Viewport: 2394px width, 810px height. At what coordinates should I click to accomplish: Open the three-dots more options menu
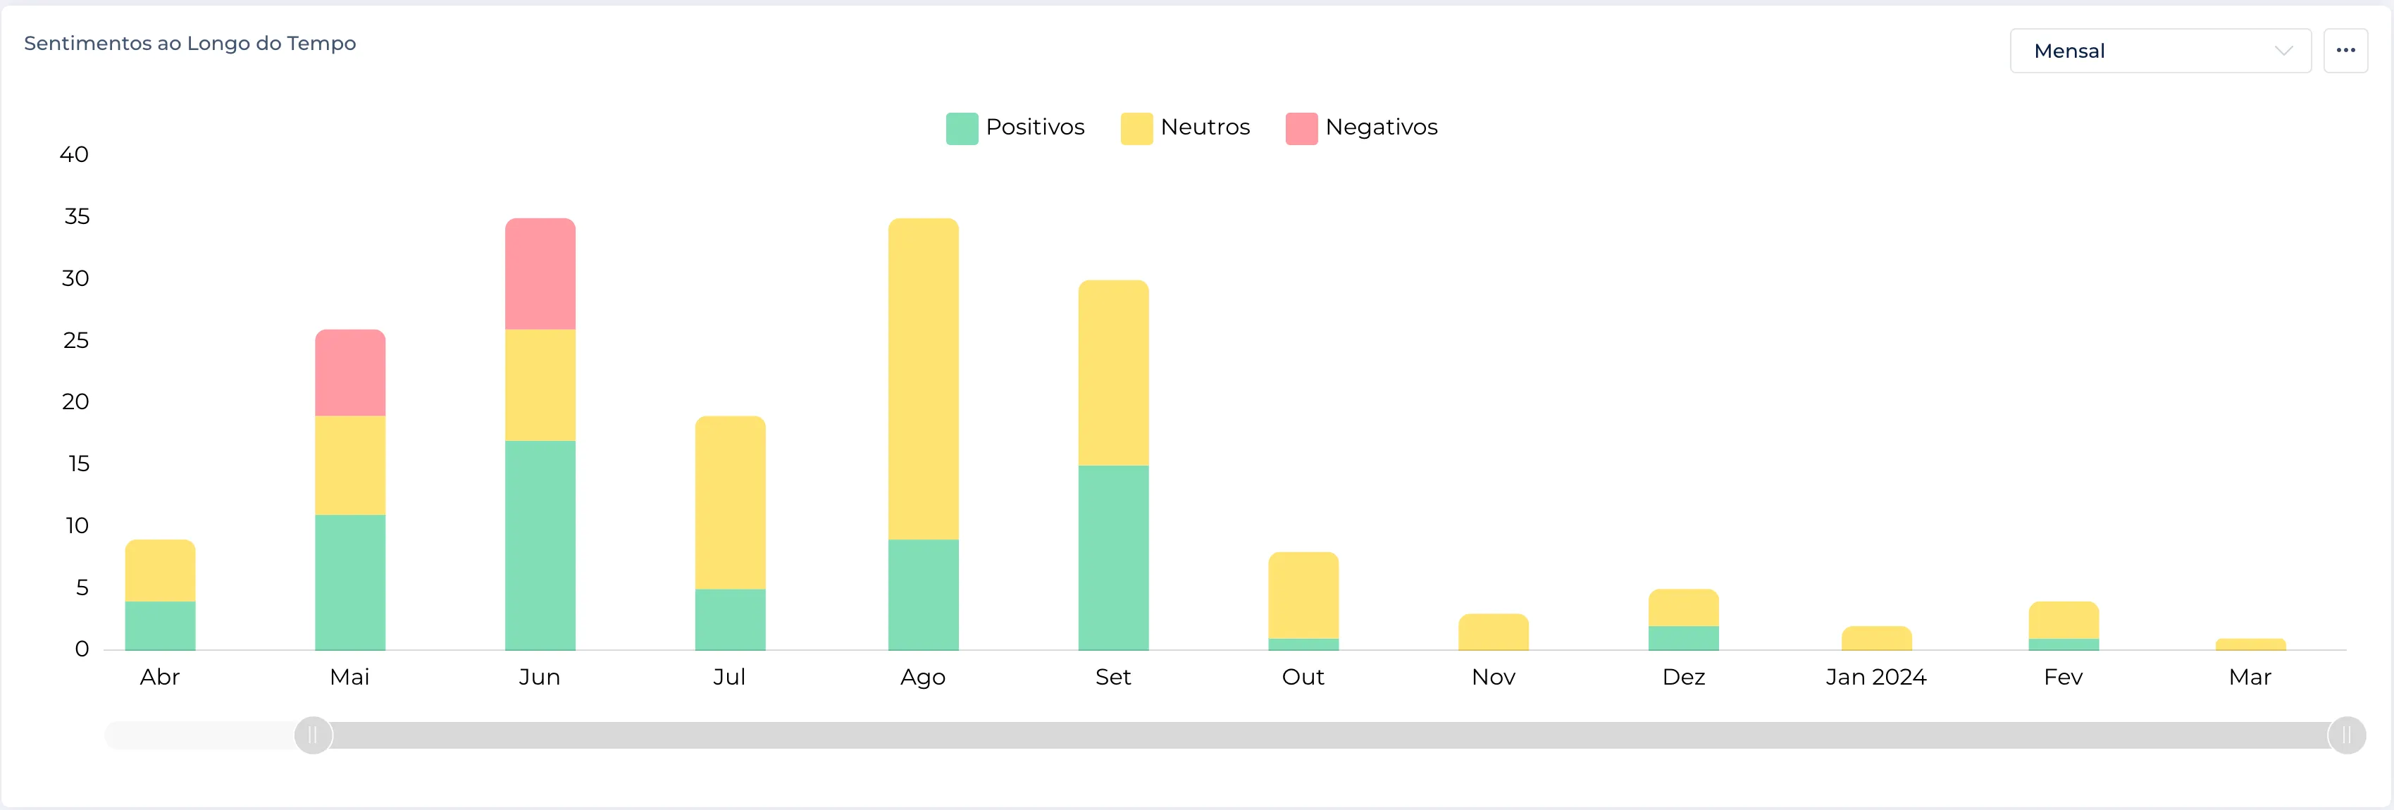coord(2345,50)
